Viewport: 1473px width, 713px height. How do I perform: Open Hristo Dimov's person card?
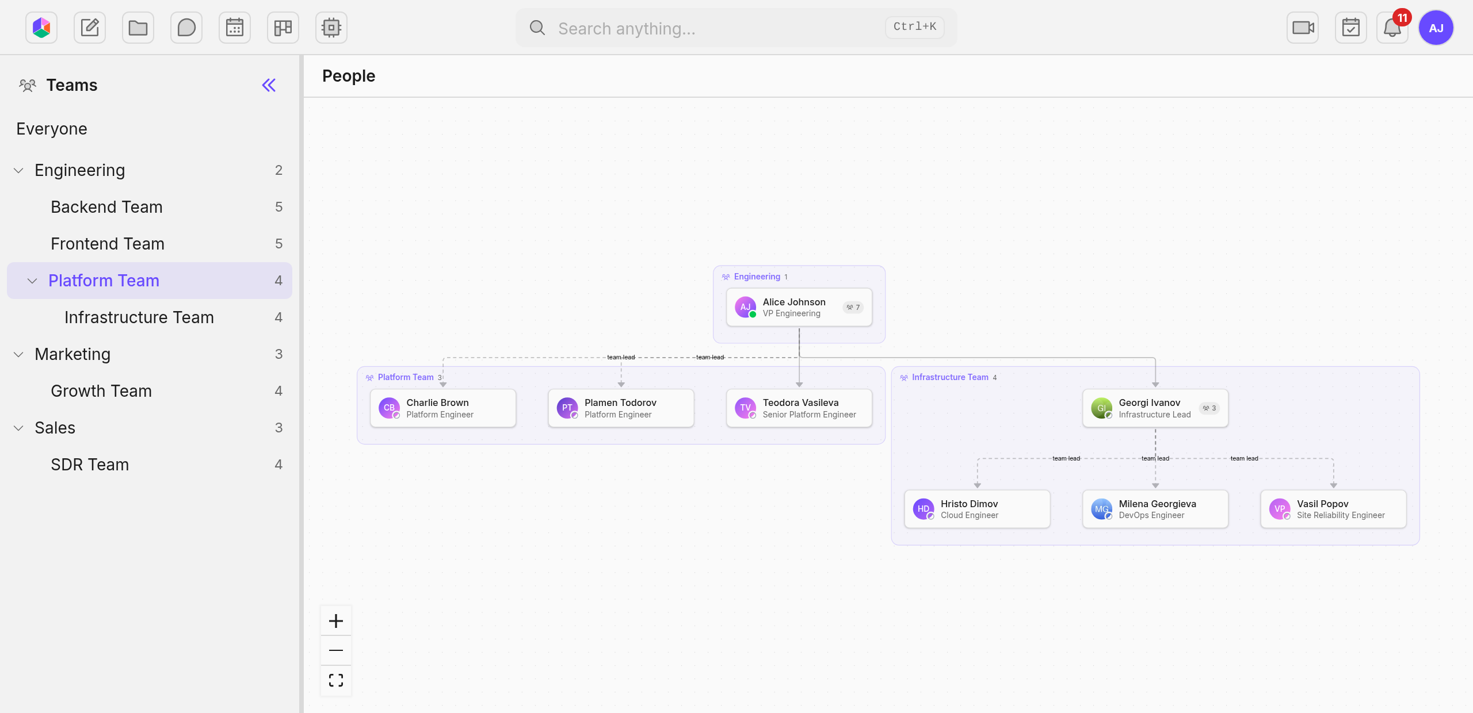point(977,509)
